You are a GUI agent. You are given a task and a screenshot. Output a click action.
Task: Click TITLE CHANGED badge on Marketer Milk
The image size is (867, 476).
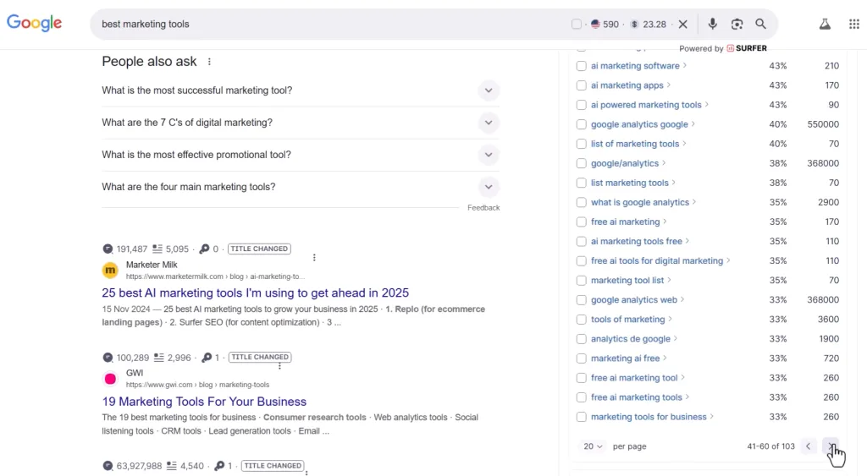coord(259,249)
